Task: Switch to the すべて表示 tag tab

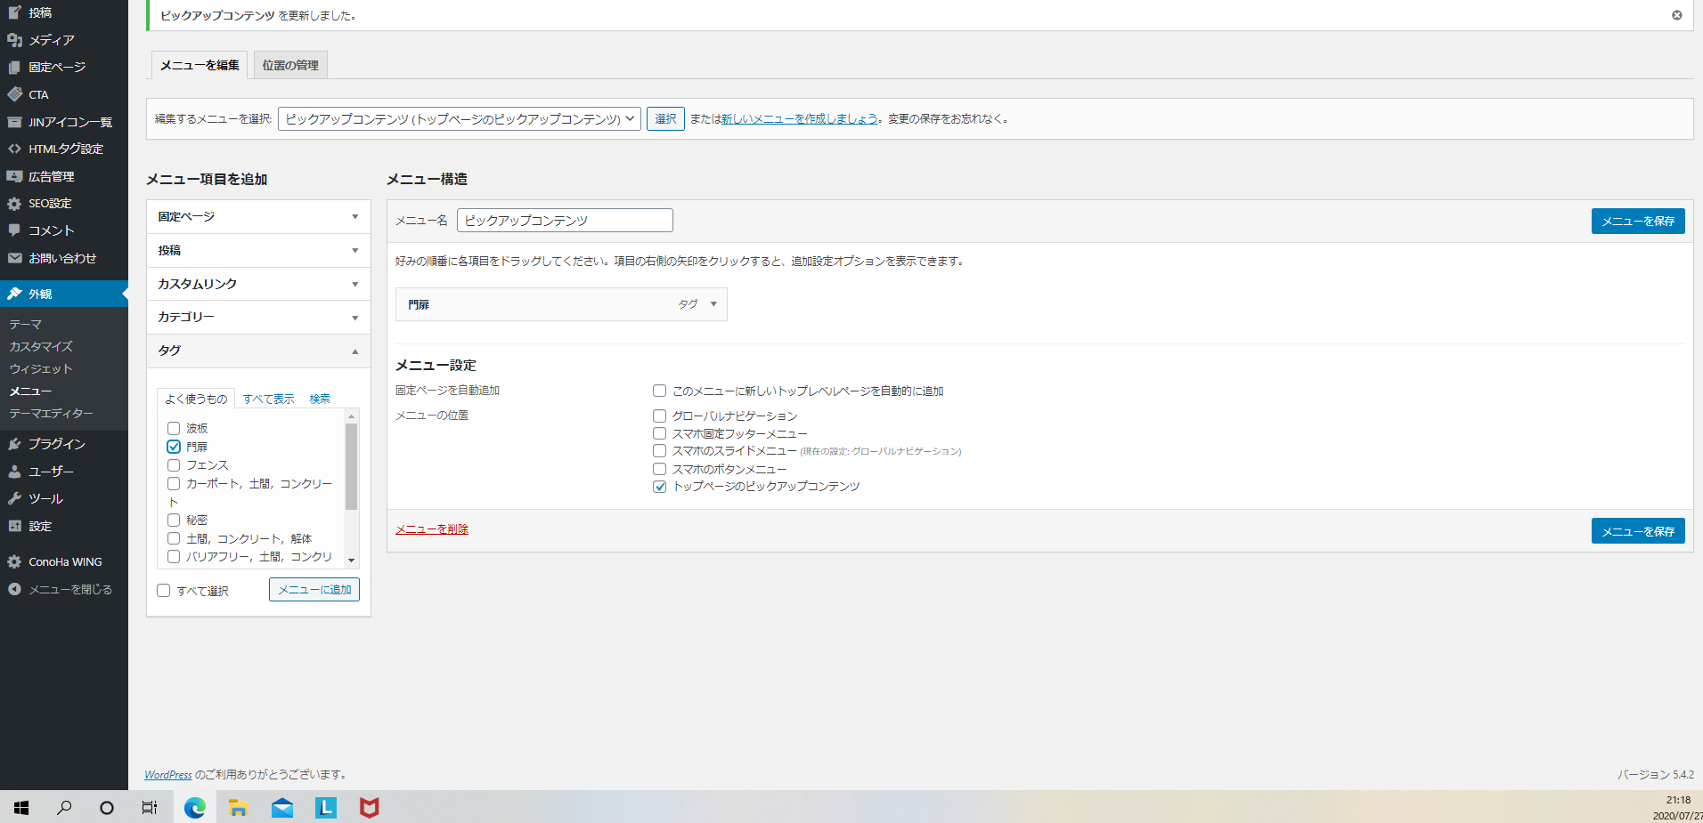Action: pyautogui.click(x=268, y=399)
